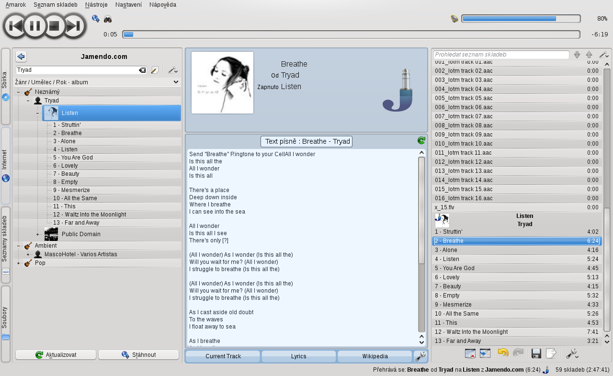The width and height of the screenshot is (613, 376).
Task: Switch to the Internet sidebar tab
Action: [5, 166]
